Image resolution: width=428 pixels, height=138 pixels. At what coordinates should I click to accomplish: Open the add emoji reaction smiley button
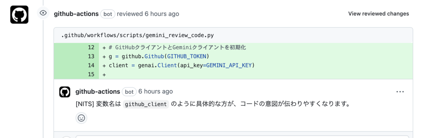(x=81, y=118)
